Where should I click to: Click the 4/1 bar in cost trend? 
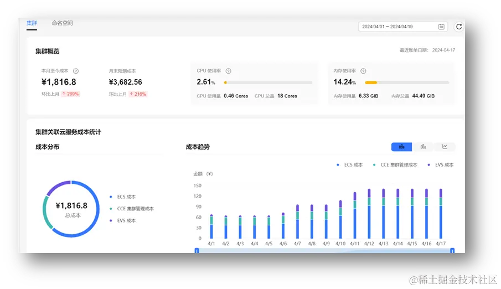(211, 226)
